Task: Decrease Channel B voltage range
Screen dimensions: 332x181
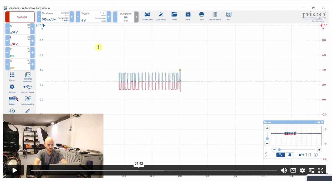Action: pos(7,41)
